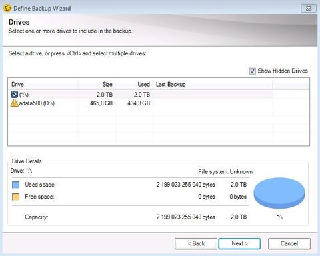Select the adata500 (D:\) drive row

141,103
